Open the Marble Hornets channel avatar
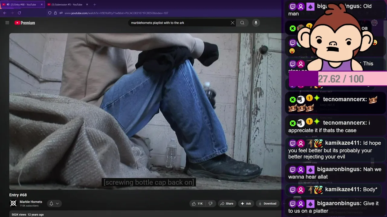387x217 pixels. point(13,203)
